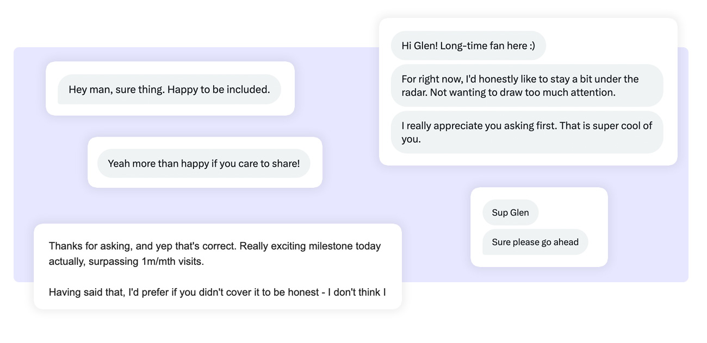Screen dimensions: 707x343
Task: Click the white card around 'Sup Glen'
Action: click(x=539, y=227)
